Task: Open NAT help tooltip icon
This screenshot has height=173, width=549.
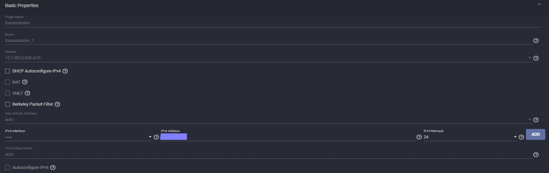Action: [x=25, y=82]
